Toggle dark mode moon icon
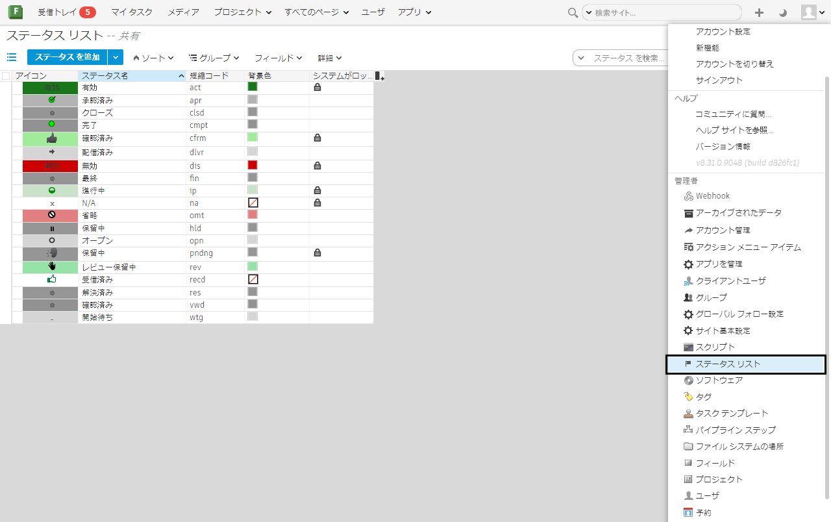The image size is (831, 522). point(783,12)
